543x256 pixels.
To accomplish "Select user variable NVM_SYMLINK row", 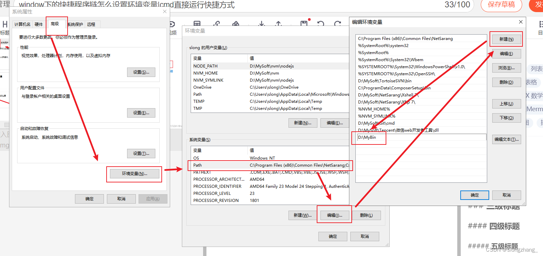I will (270, 80).
